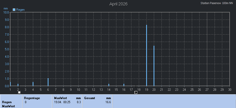This screenshot has height=108, width=236.
Task: Click the rain bar on day 14
Action: coord(109,85)
